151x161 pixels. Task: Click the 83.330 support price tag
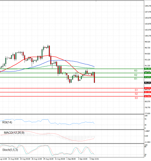(147, 92)
